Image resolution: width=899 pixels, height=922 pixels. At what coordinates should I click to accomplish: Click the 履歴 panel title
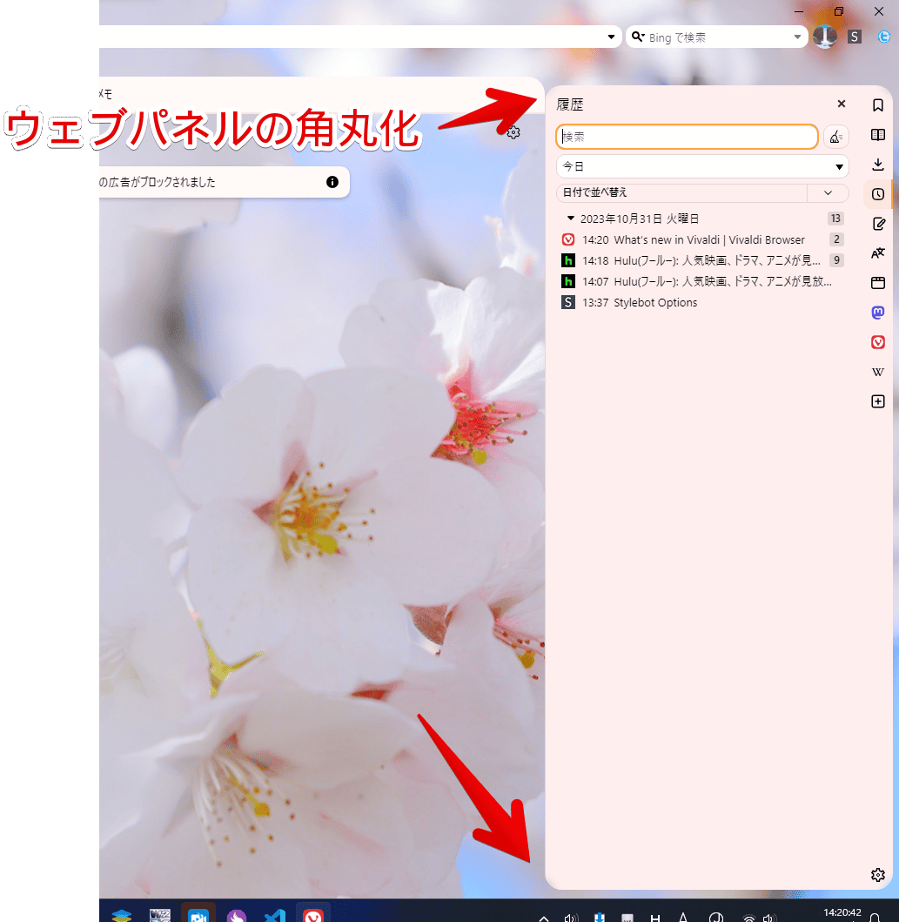569,104
